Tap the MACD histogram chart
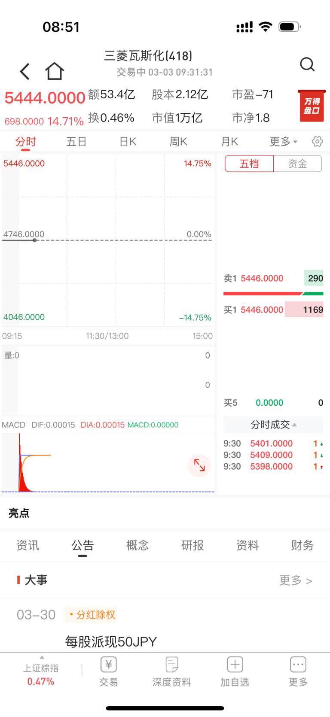330x717 pixels. pos(107,463)
